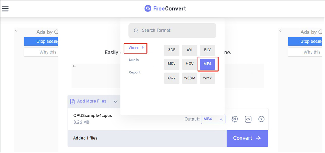Screen dimensions: 325x153
Task: Click the 3.26 MB file size
Action: click(81, 122)
